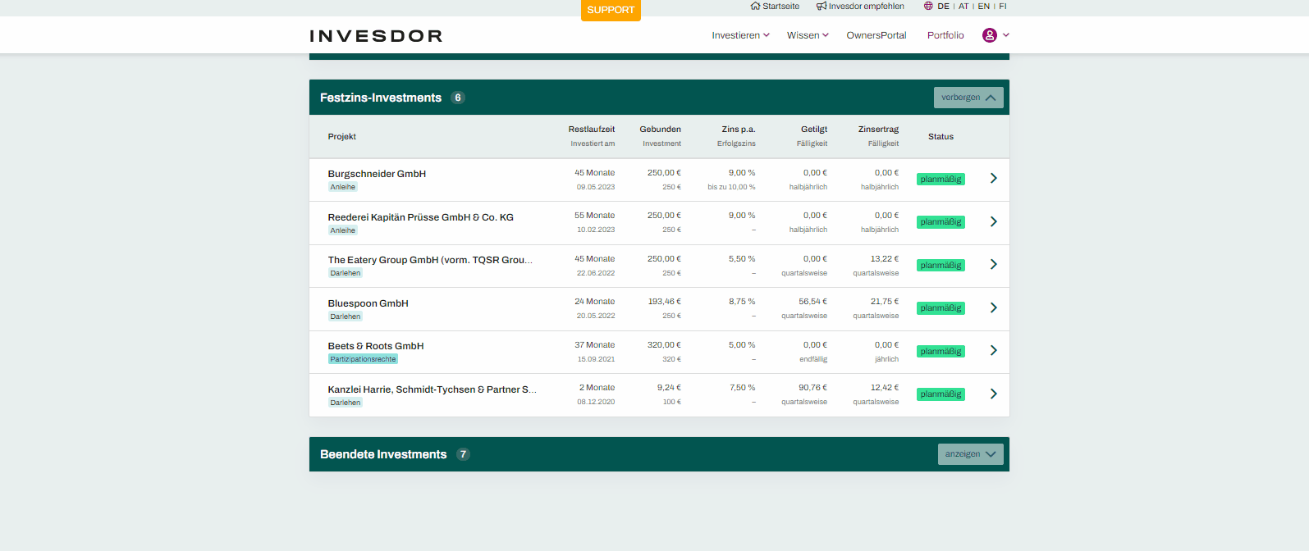
Task: Click the orange SUPPORT button
Action: click(x=611, y=10)
